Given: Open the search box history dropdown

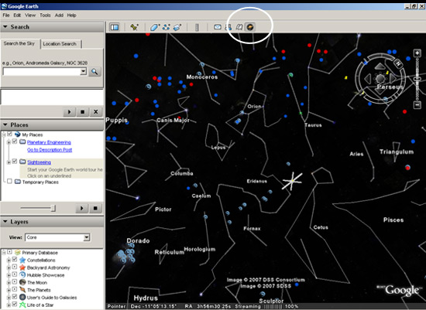Looking at the screenshot, I should 84,72.
